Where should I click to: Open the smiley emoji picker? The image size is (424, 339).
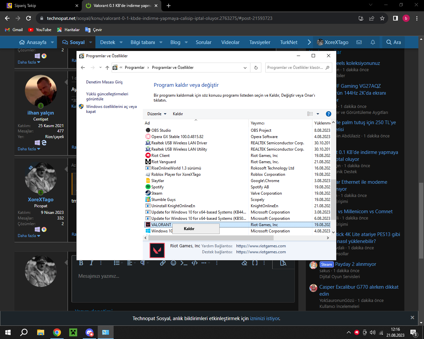(173, 263)
